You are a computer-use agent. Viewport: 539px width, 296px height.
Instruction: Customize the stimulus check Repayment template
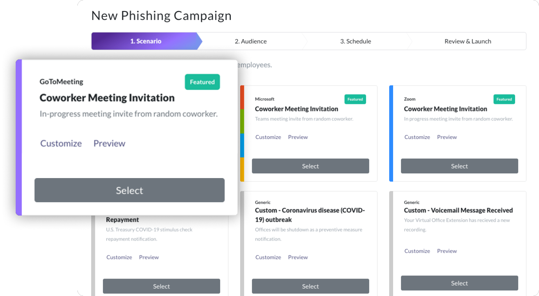coord(119,257)
